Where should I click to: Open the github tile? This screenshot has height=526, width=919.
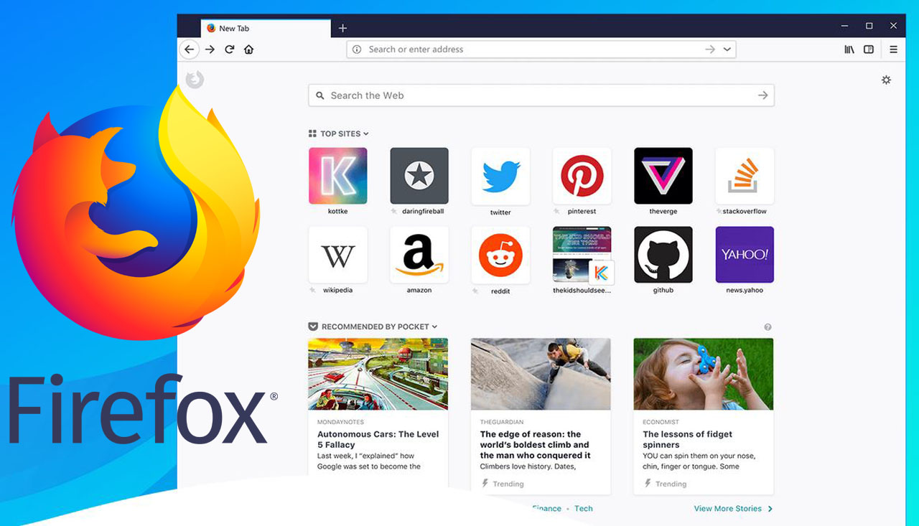(x=663, y=255)
